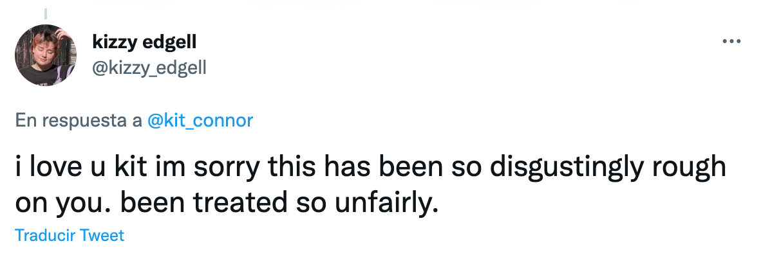Visit kit_connor's profile from reply header
The image size is (761, 266).
click(x=200, y=121)
